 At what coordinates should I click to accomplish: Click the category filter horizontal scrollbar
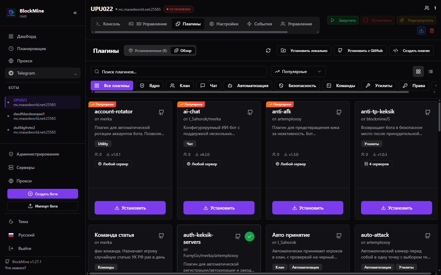[x=251, y=92]
